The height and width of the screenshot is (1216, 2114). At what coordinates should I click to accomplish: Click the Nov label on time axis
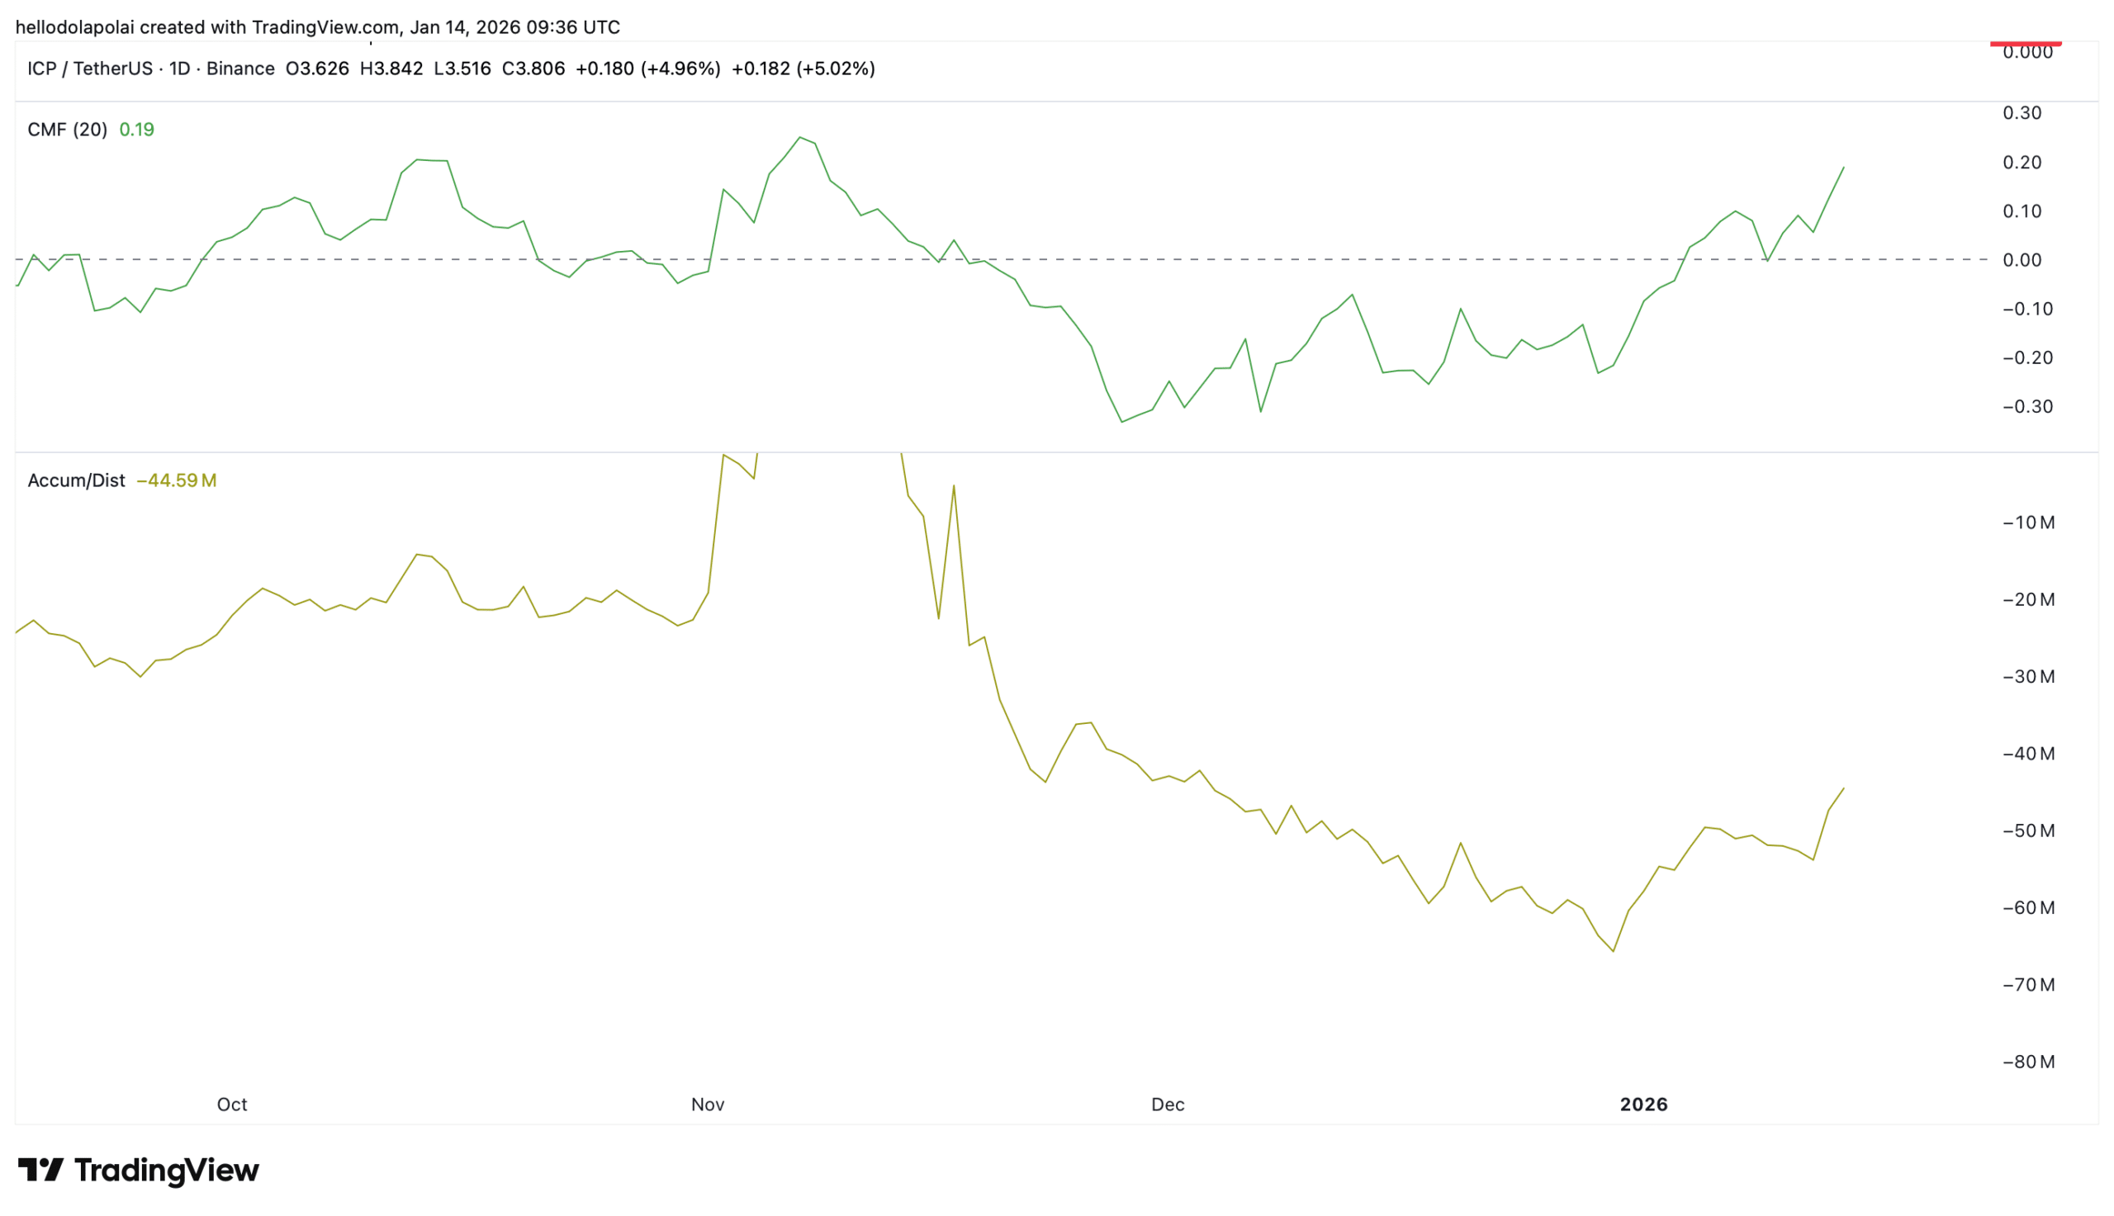(x=707, y=1104)
